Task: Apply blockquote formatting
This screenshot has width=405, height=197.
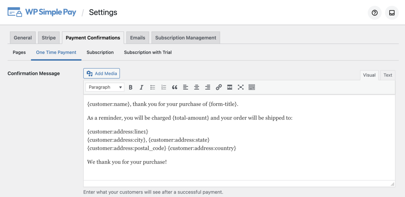Action: [x=175, y=87]
